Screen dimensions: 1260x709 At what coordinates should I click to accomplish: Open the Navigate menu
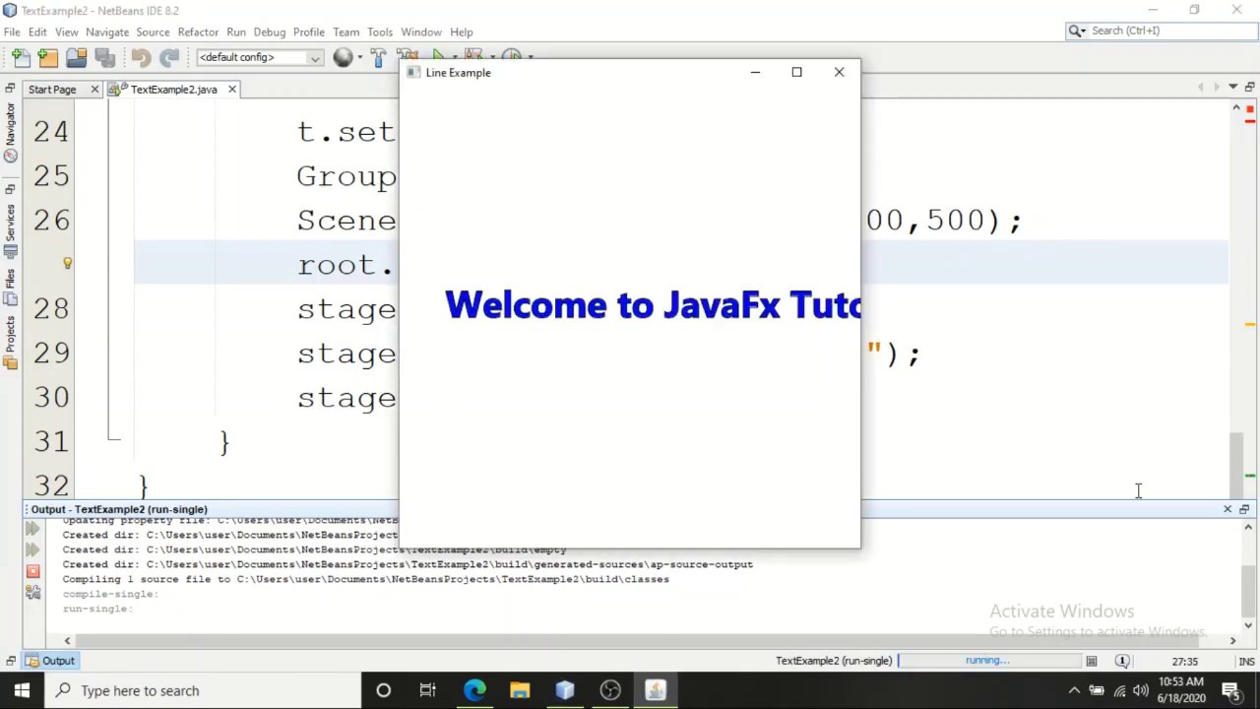pyautogui.click(x=106, y=32)
